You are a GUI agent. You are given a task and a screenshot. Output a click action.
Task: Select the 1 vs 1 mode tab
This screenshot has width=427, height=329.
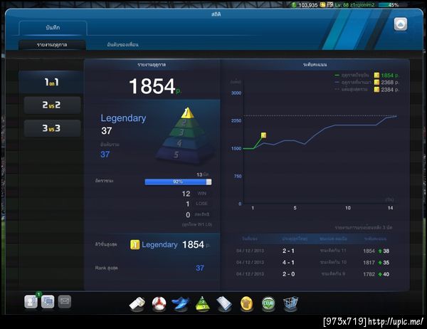[x=51, y=82]
